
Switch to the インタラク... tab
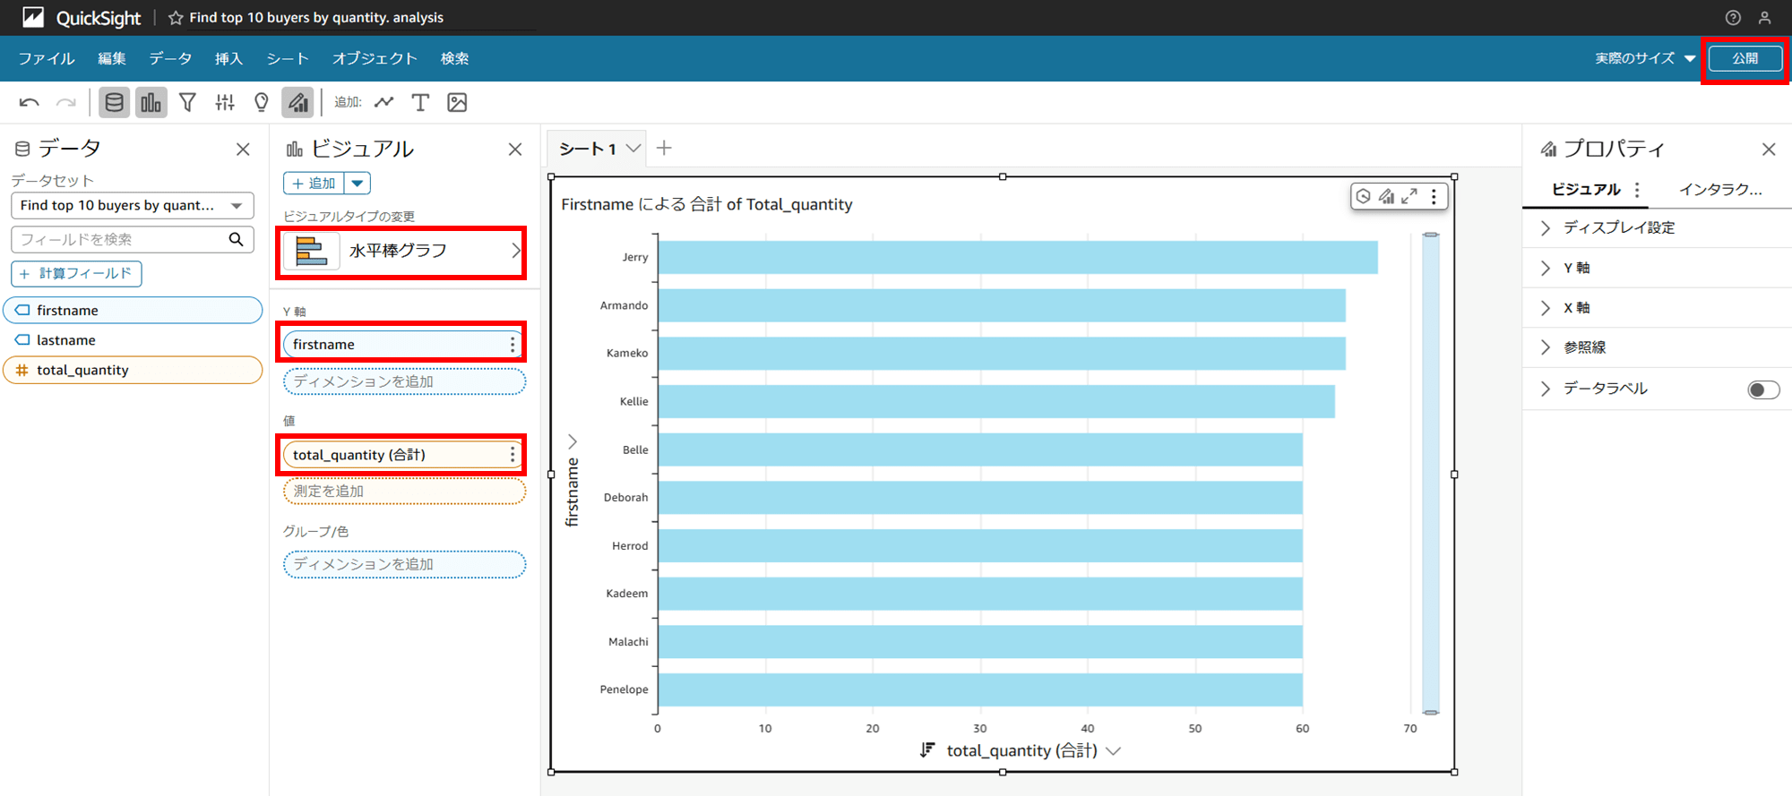[1720, 190]
